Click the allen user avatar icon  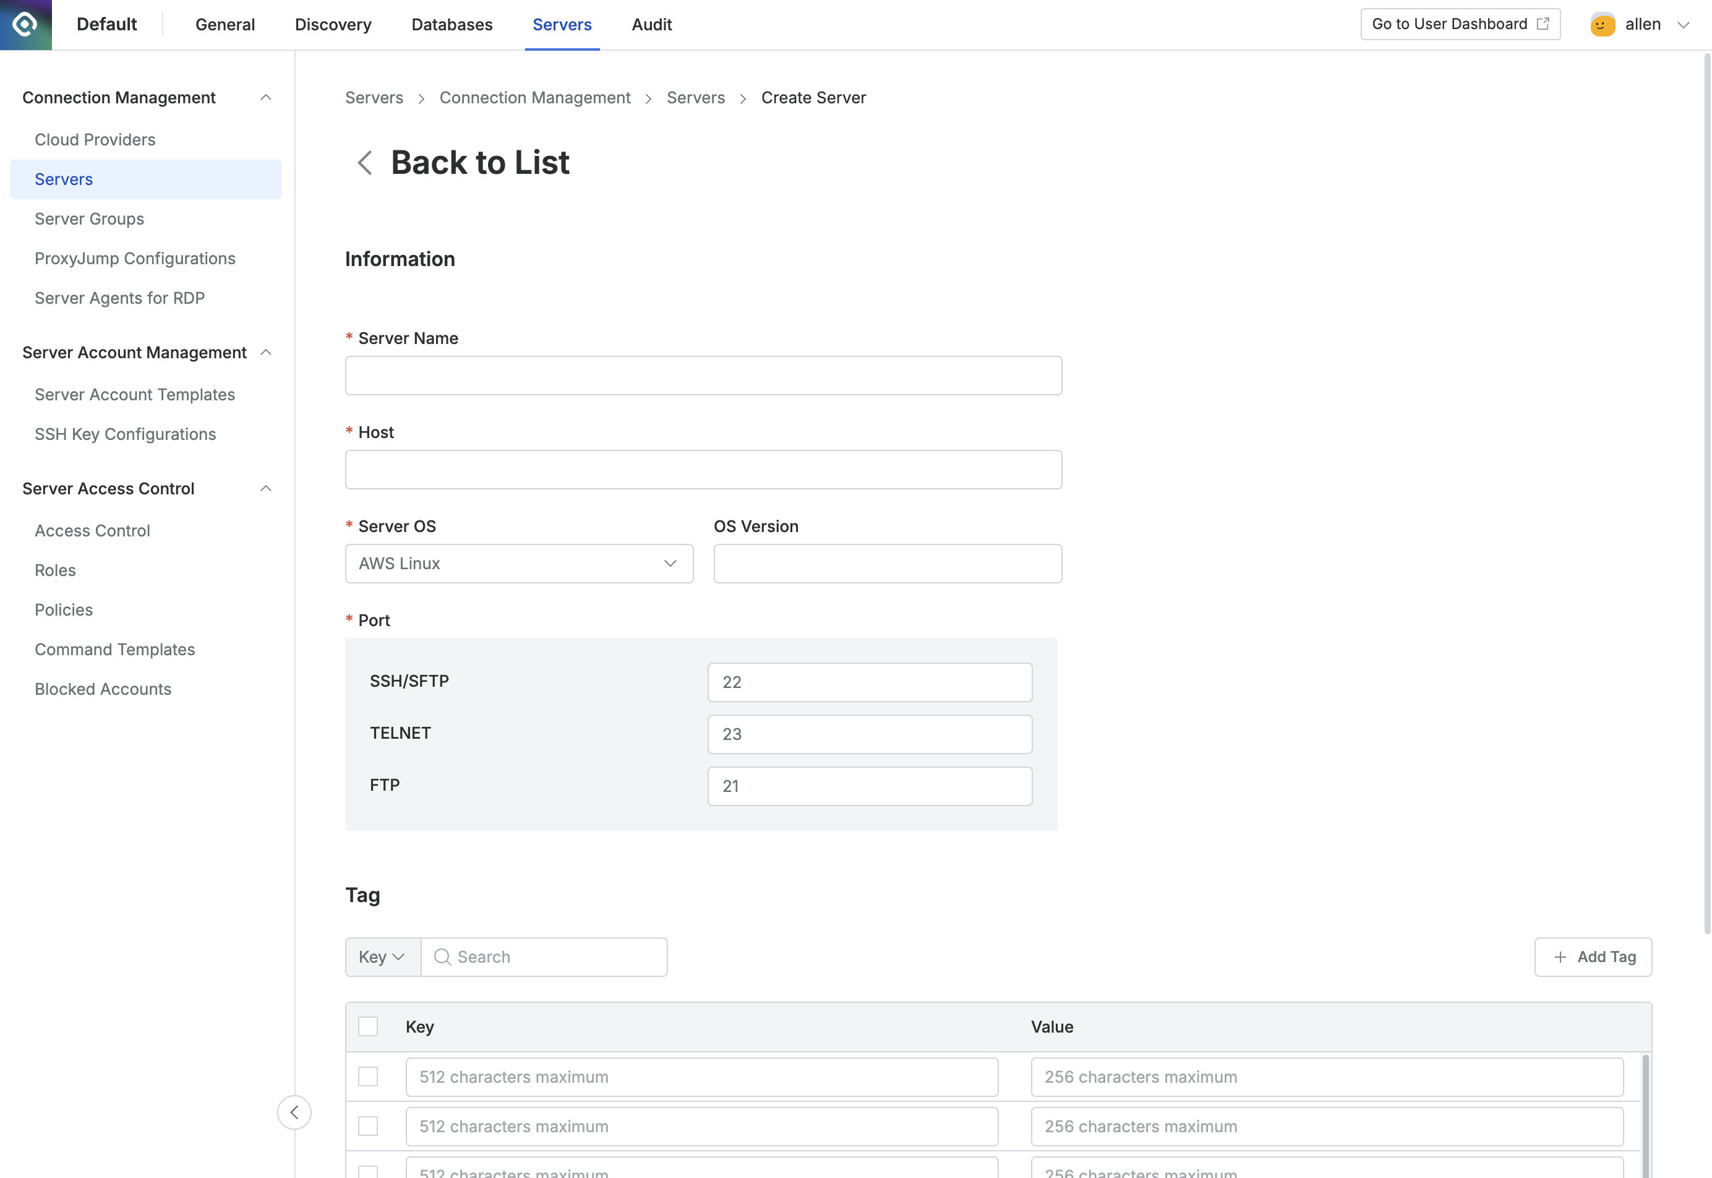coord(1602,24)
